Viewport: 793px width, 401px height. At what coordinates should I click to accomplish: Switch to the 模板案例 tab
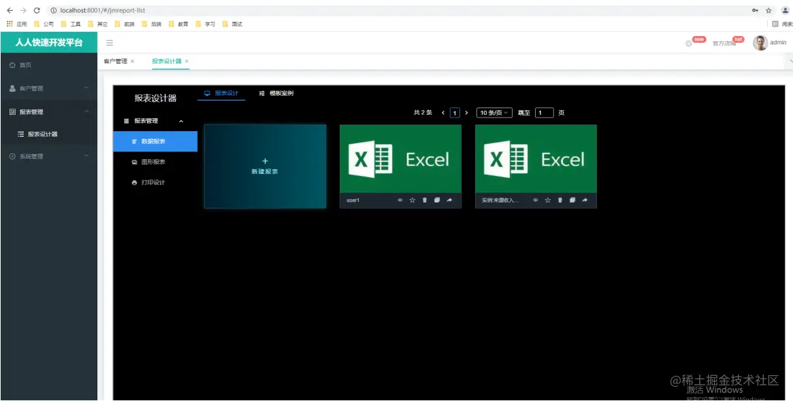276,93
